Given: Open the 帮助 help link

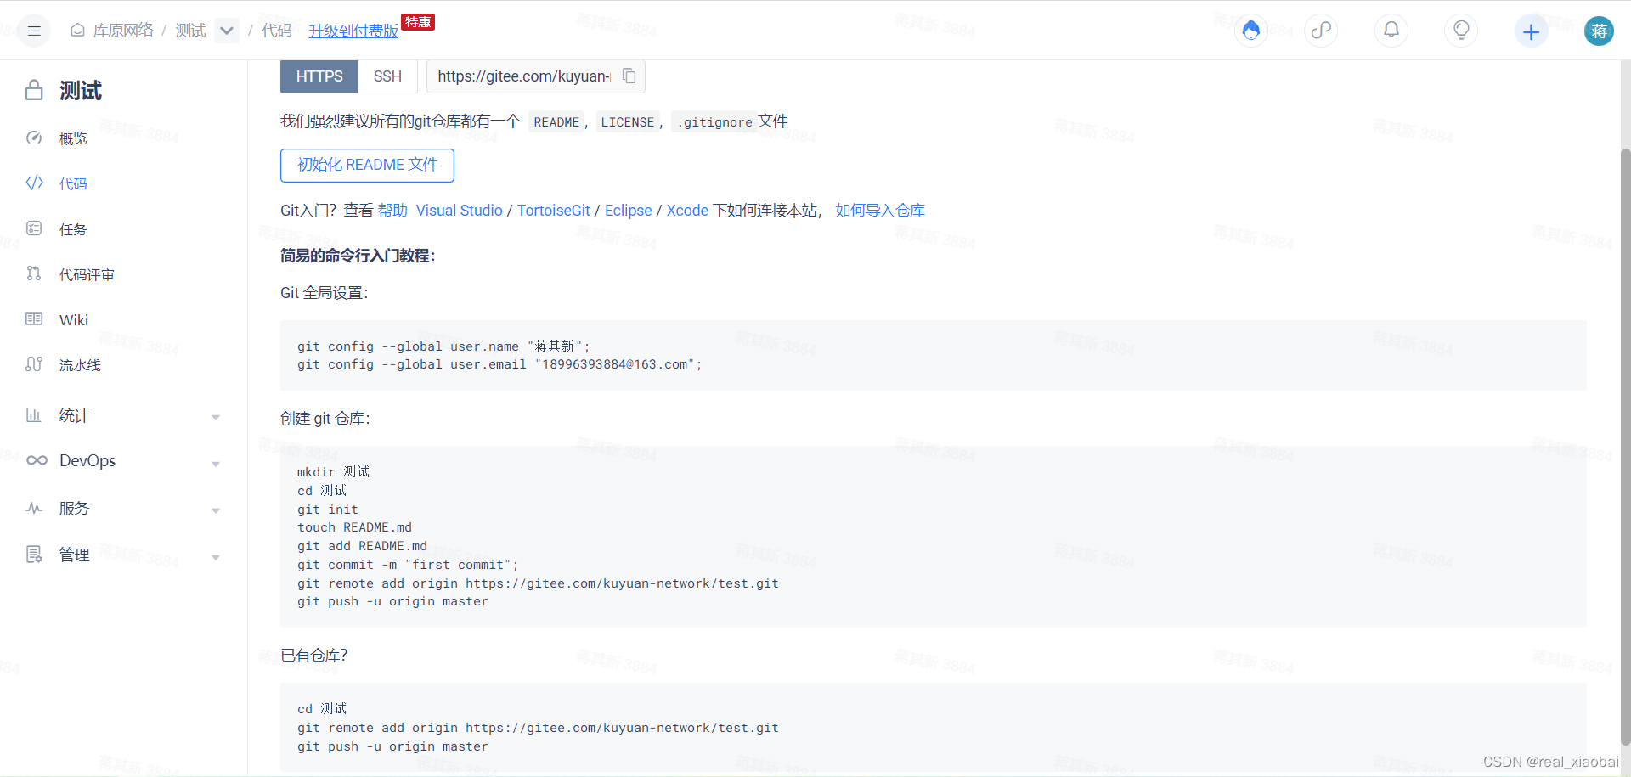Looking at the screenshot, I should tap(392, 210).
